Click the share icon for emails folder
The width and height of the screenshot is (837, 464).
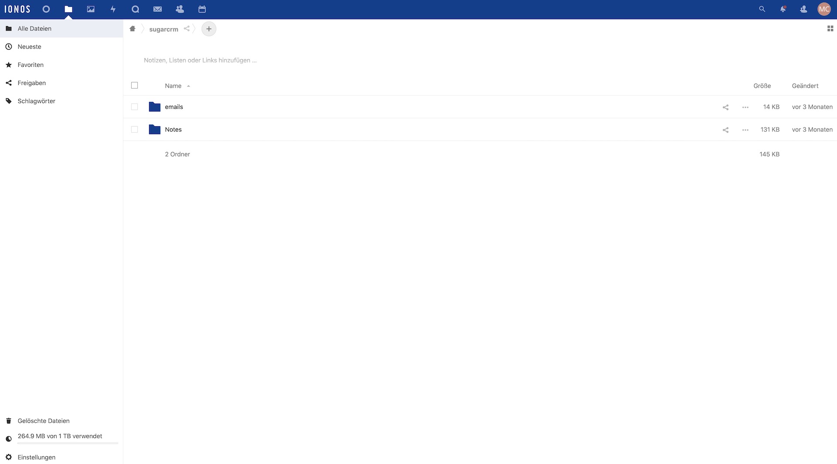pos(725,107)
